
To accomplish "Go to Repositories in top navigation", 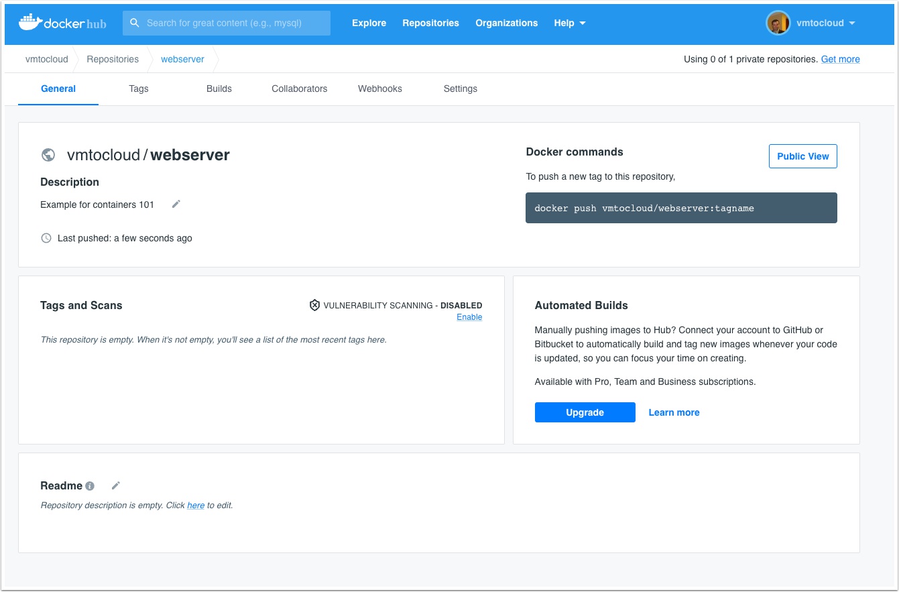I will click(x=431, y=23).
